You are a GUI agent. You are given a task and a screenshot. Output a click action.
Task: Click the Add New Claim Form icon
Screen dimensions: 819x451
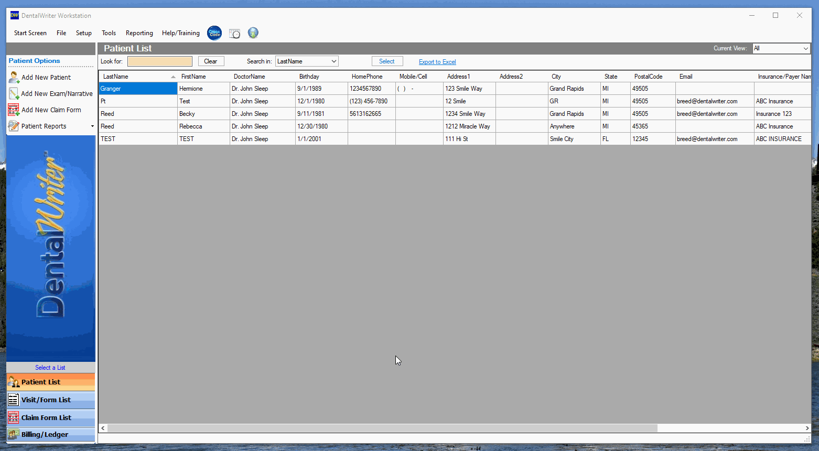tap(14, 110)
